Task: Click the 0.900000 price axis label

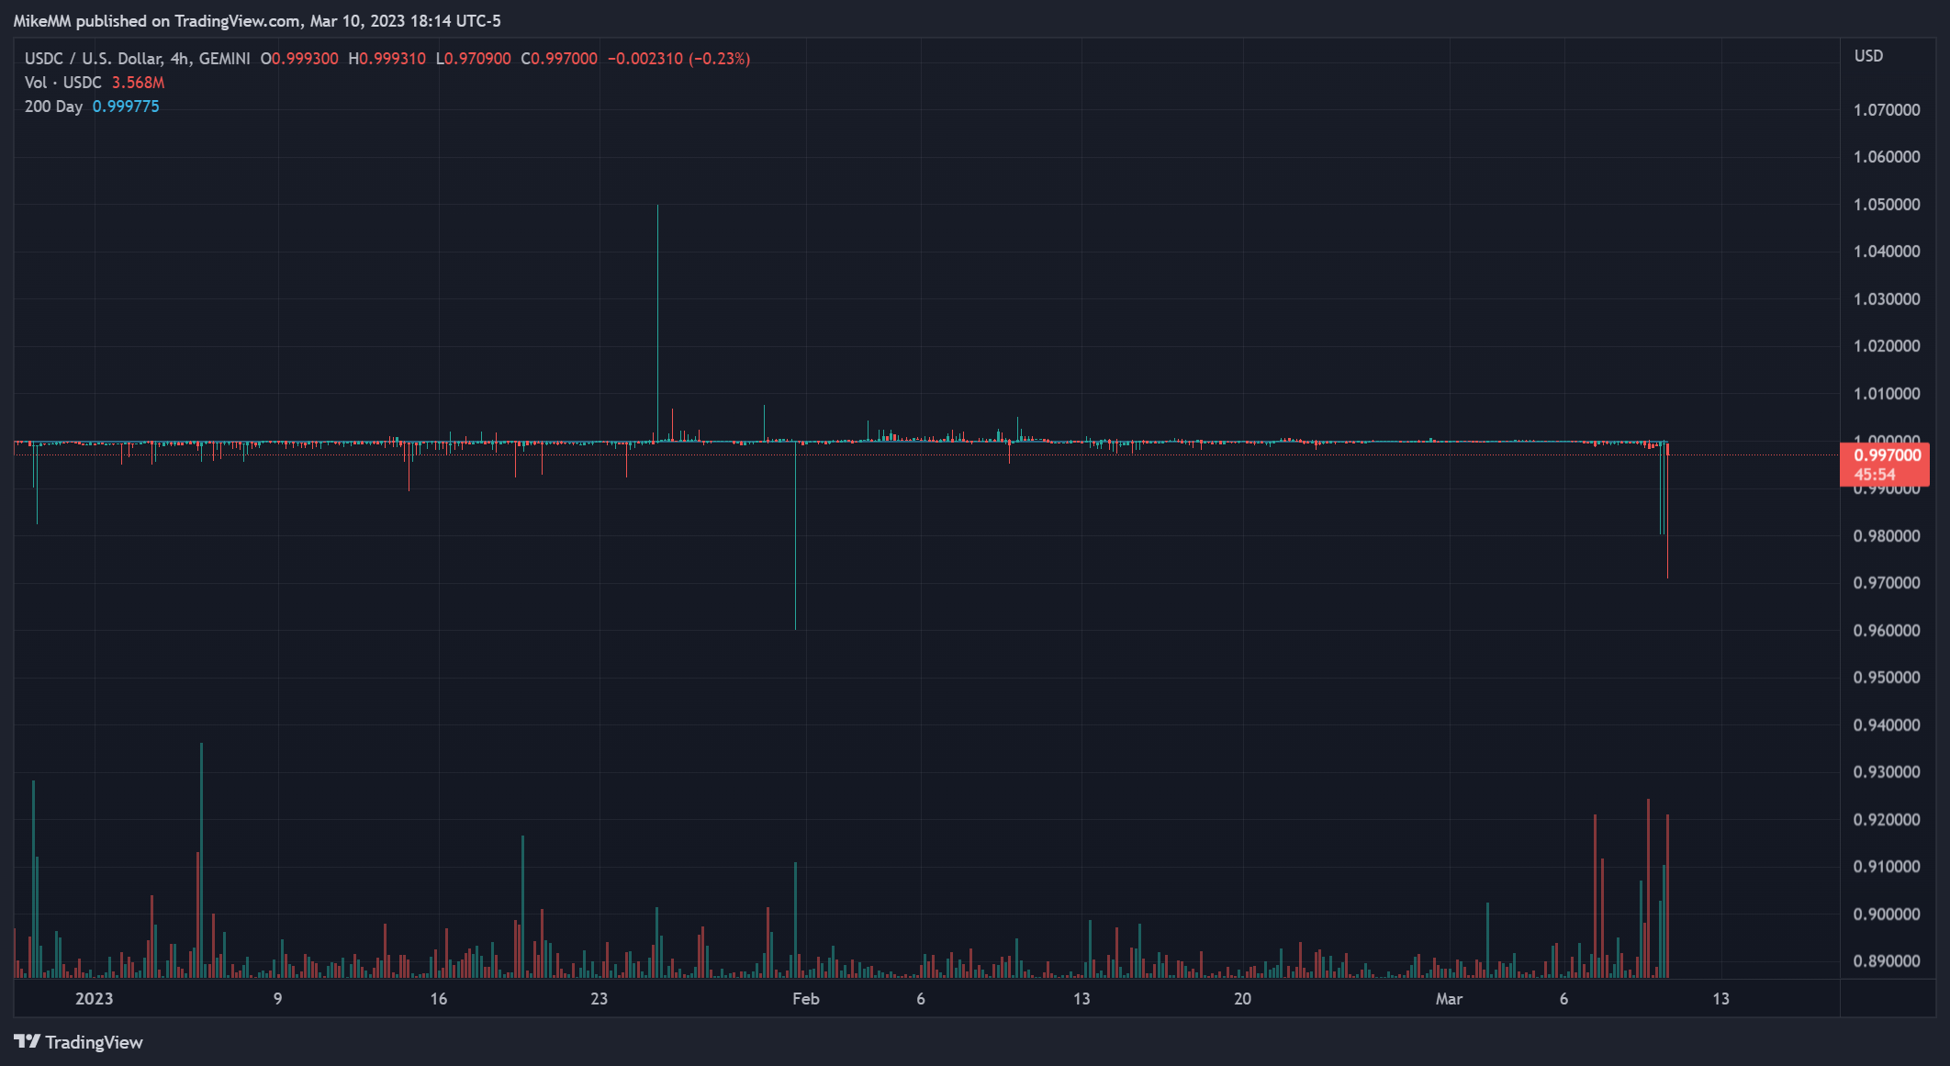Action: click(x=1887, y=915)
